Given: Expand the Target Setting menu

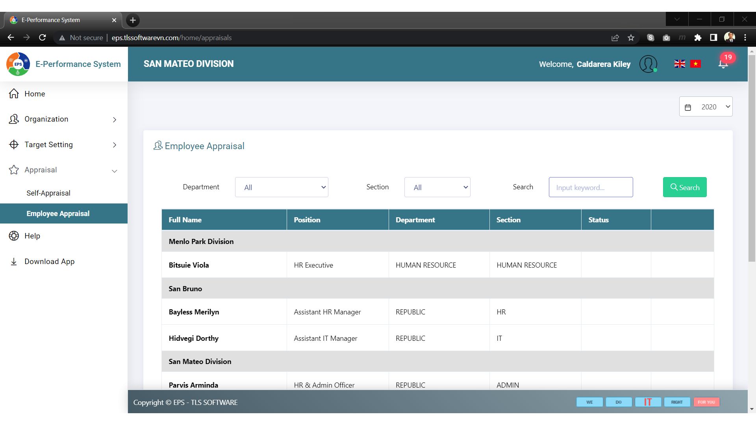Looking at the screenshot, I should tap(63, 145).
